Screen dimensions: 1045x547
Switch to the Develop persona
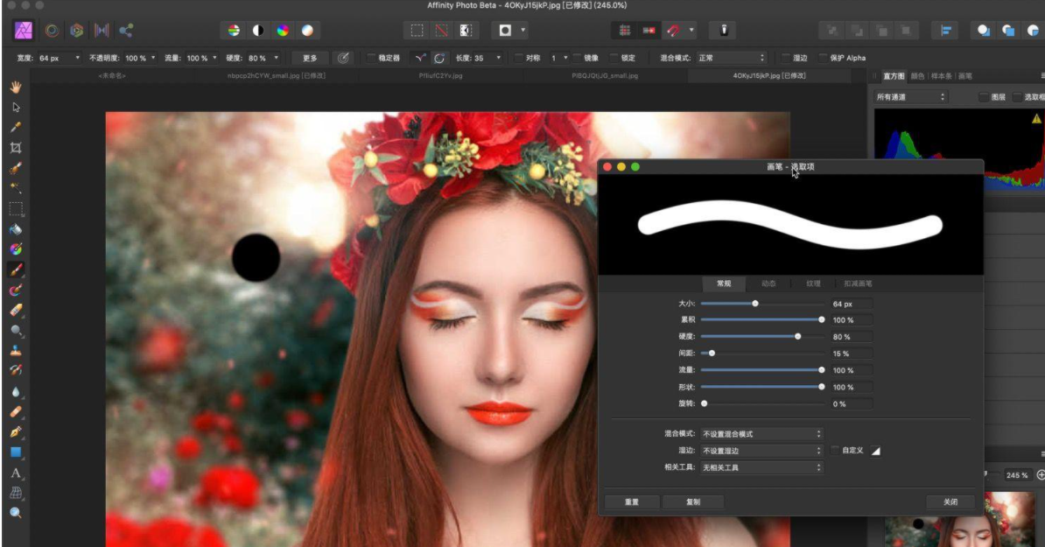click(77, 30)
